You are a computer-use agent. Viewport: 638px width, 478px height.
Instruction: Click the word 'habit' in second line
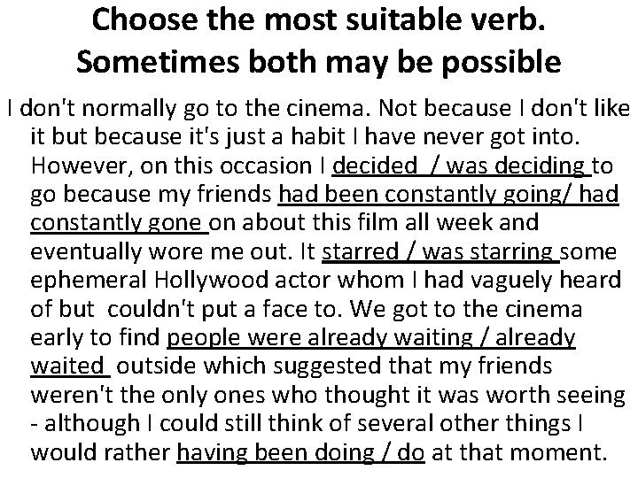(318, 137)
